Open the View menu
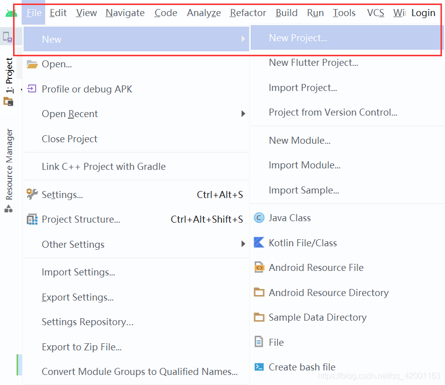Image resolution: width=445 pixels, height=385 pixels. (x=86, y=13)
